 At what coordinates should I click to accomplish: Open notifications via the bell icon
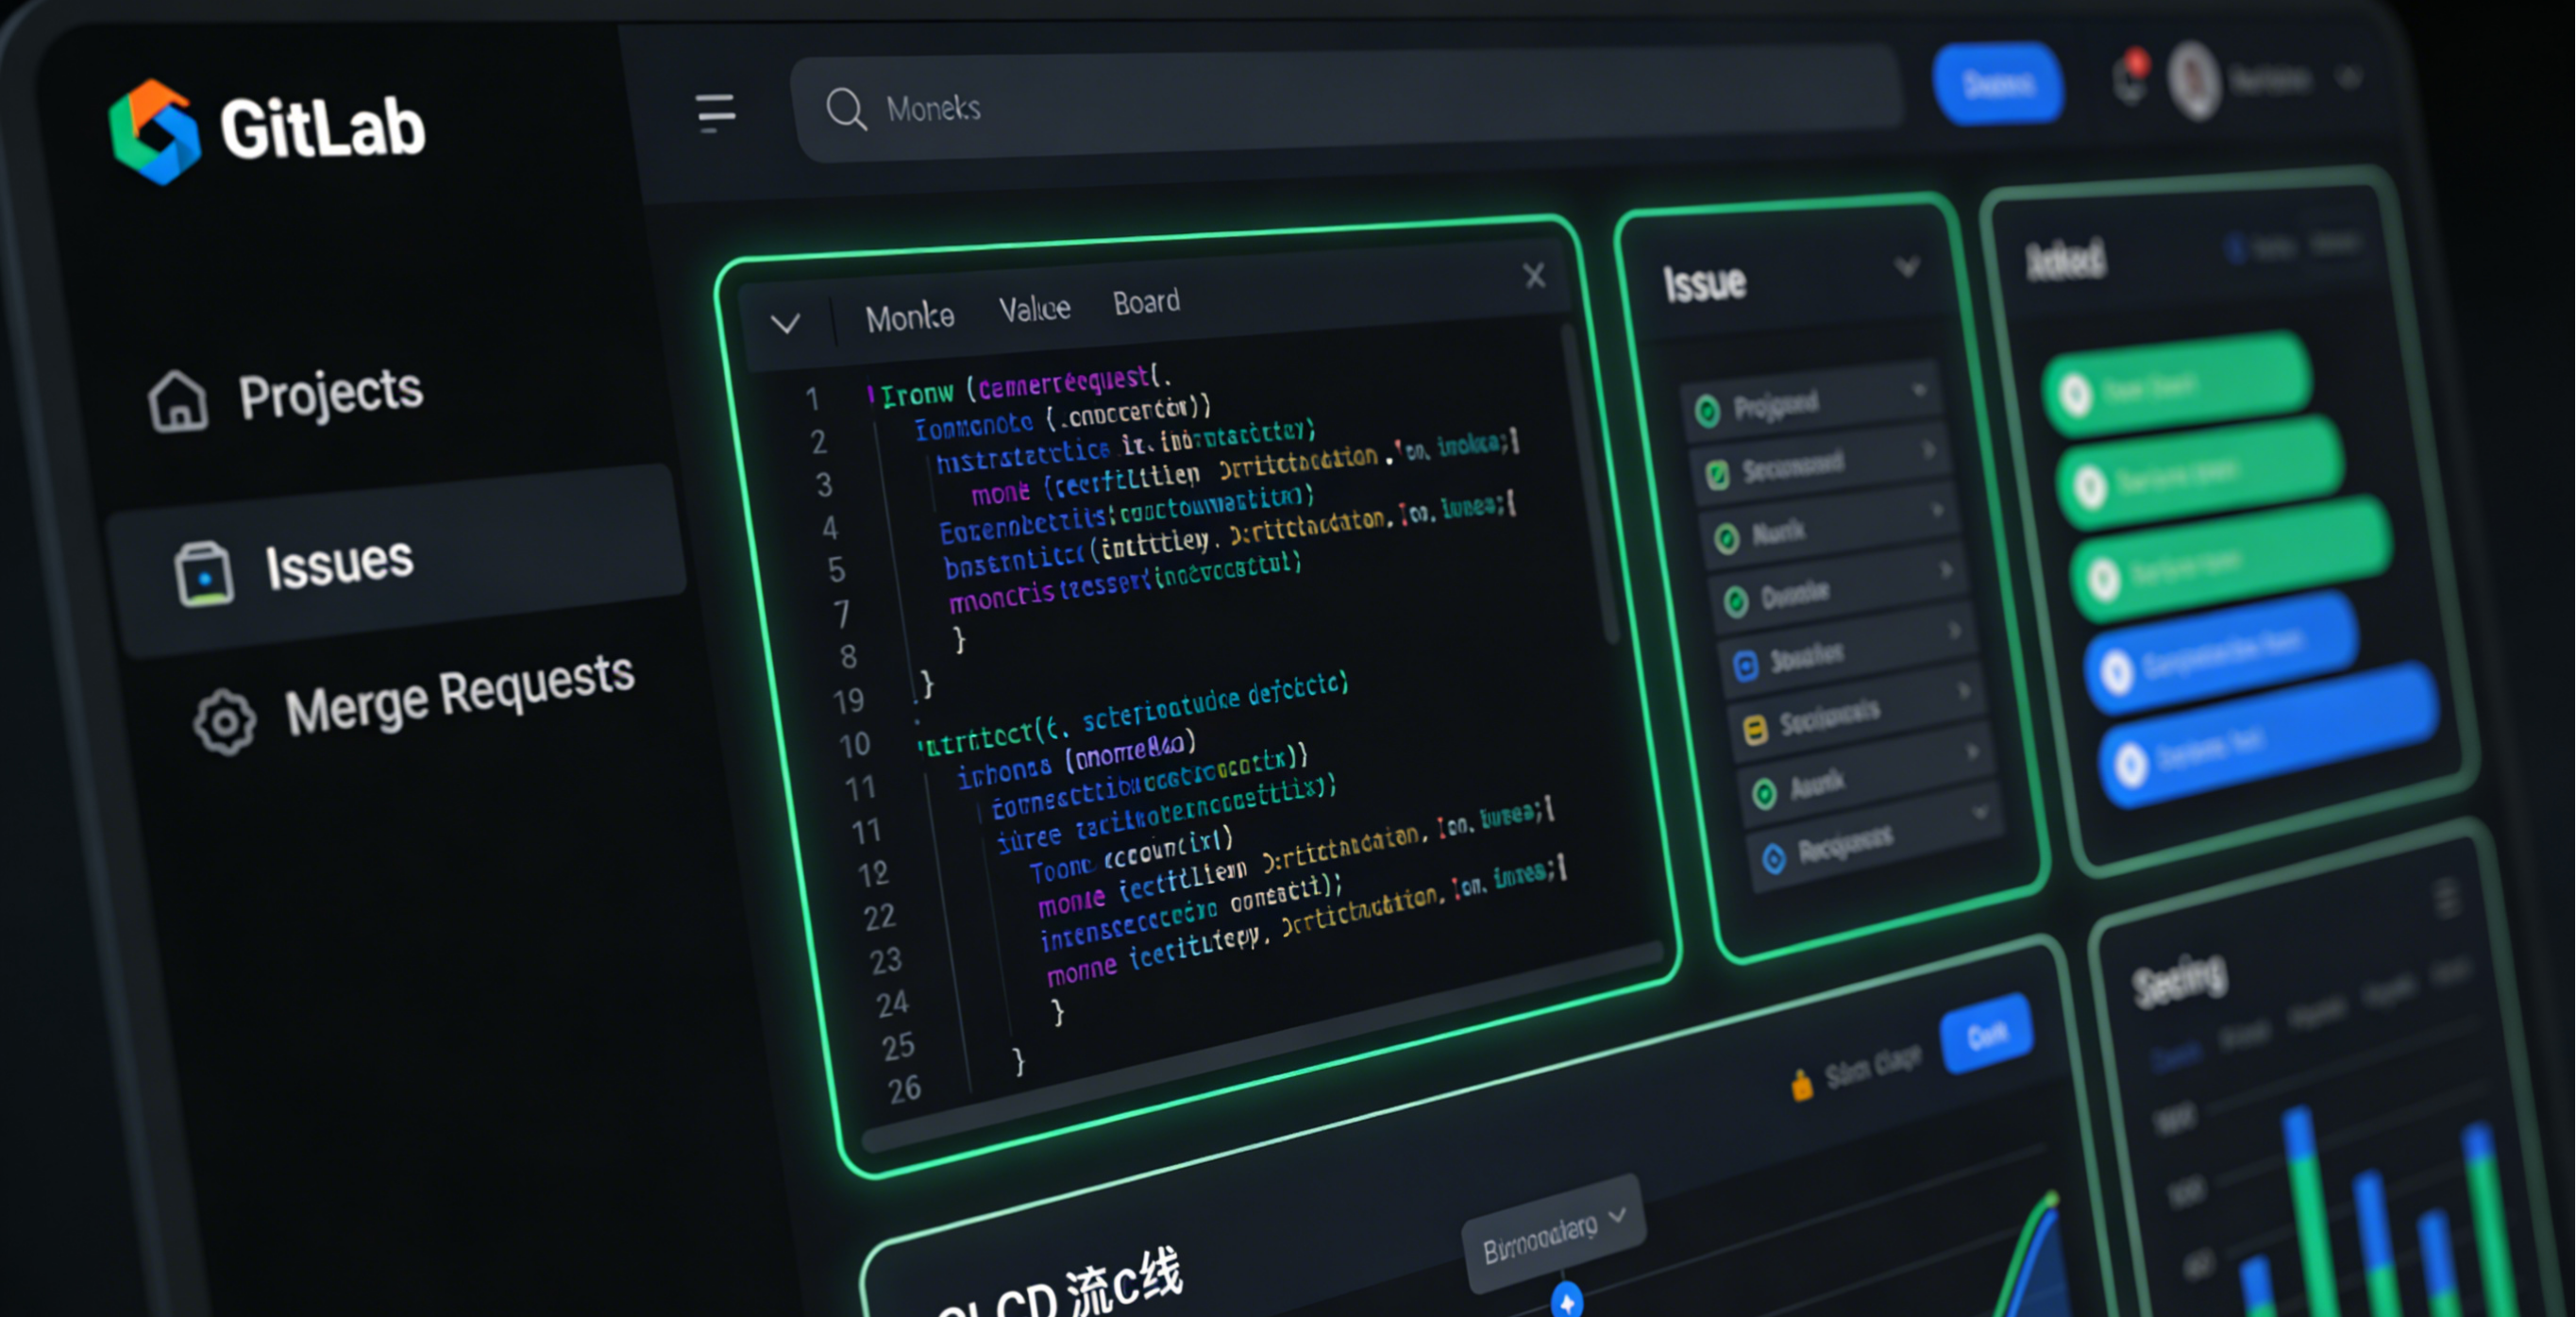(2130, 76)
